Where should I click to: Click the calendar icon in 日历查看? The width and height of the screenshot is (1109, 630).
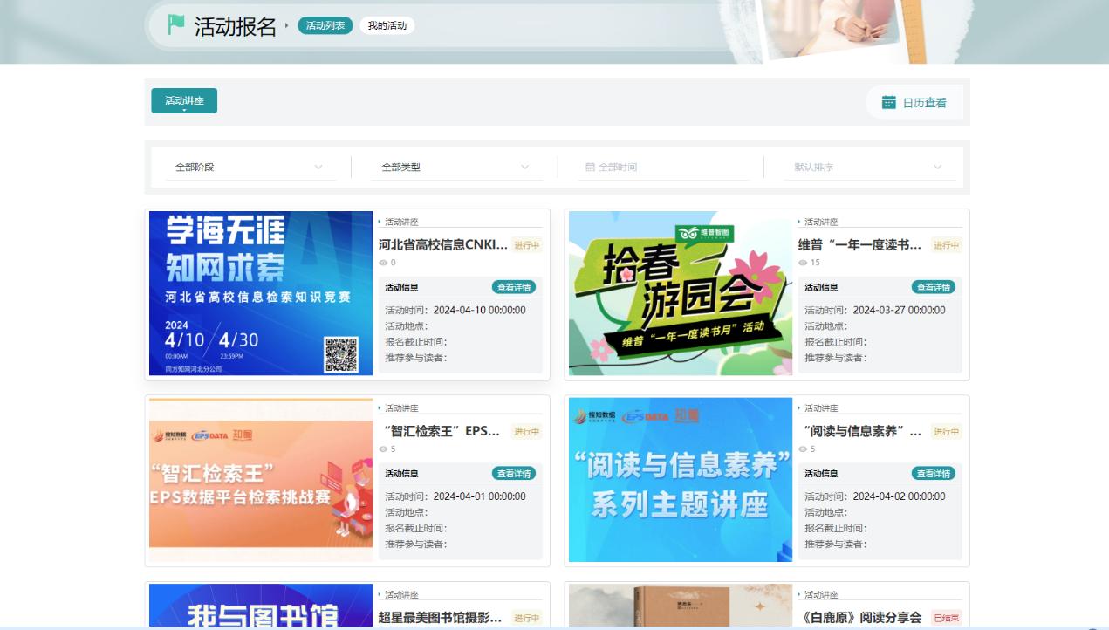(x=888, y=102)
